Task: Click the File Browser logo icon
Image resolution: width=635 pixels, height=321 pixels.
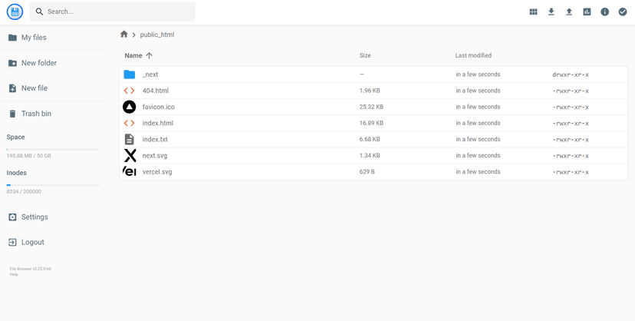Action: point(15,12)
